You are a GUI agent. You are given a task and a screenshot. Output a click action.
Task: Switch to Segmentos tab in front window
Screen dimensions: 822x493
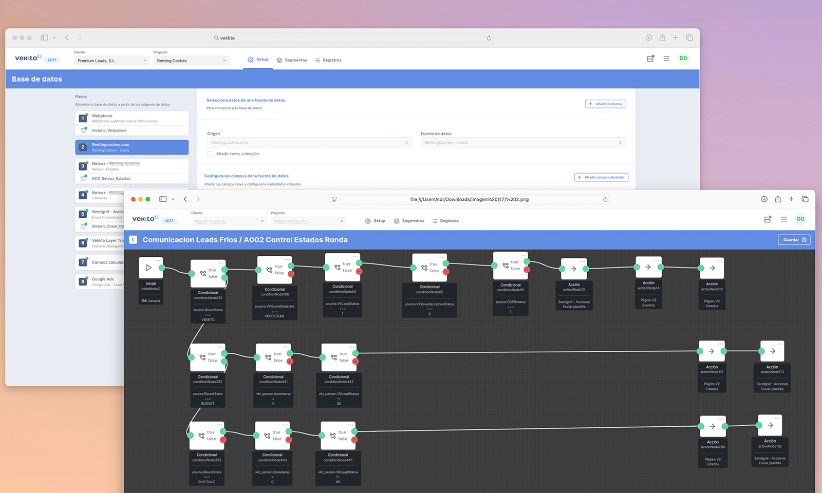409,221
